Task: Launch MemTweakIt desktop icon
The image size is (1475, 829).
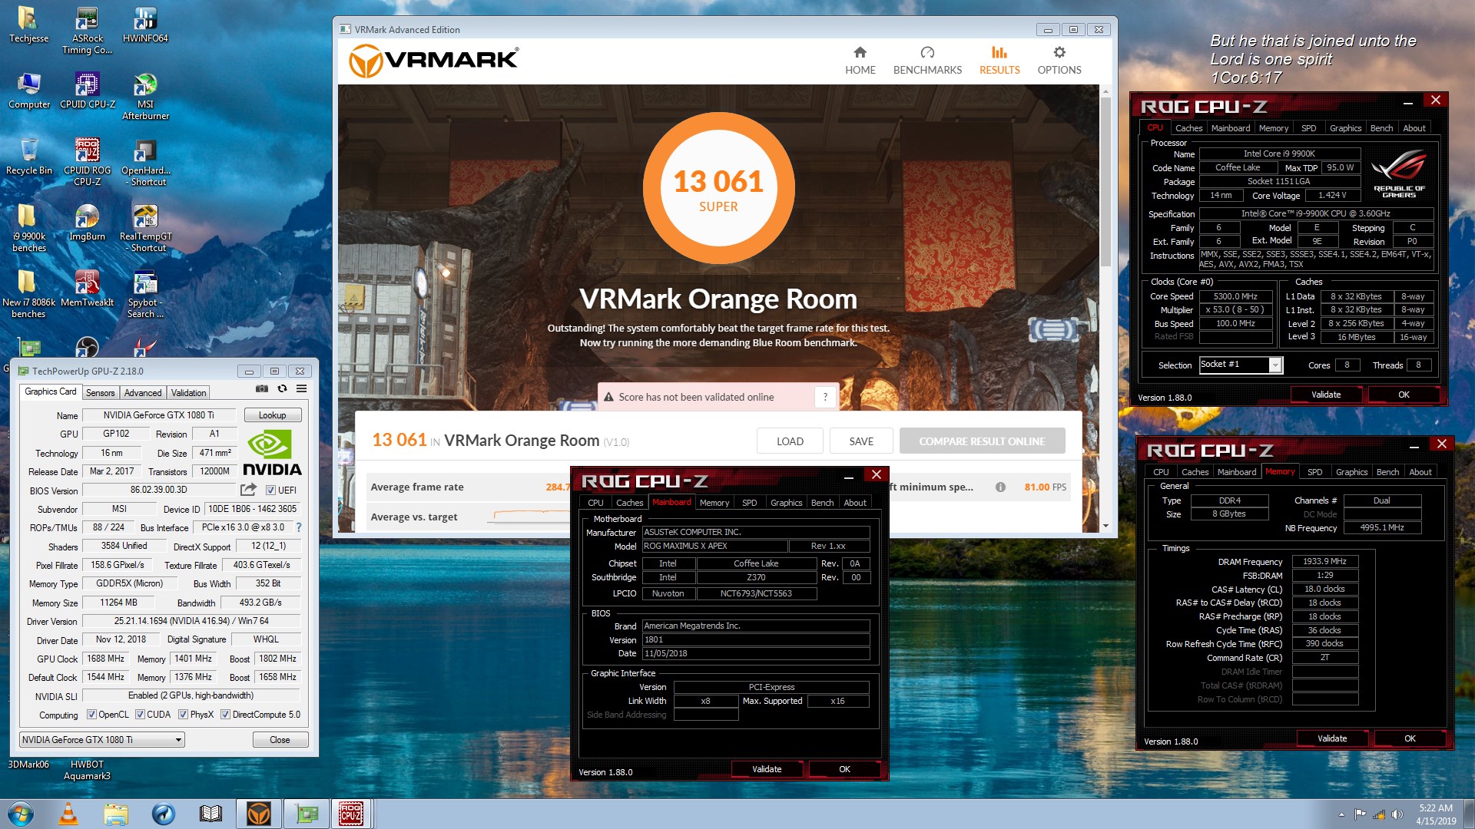Action: [x=87, y=288]
